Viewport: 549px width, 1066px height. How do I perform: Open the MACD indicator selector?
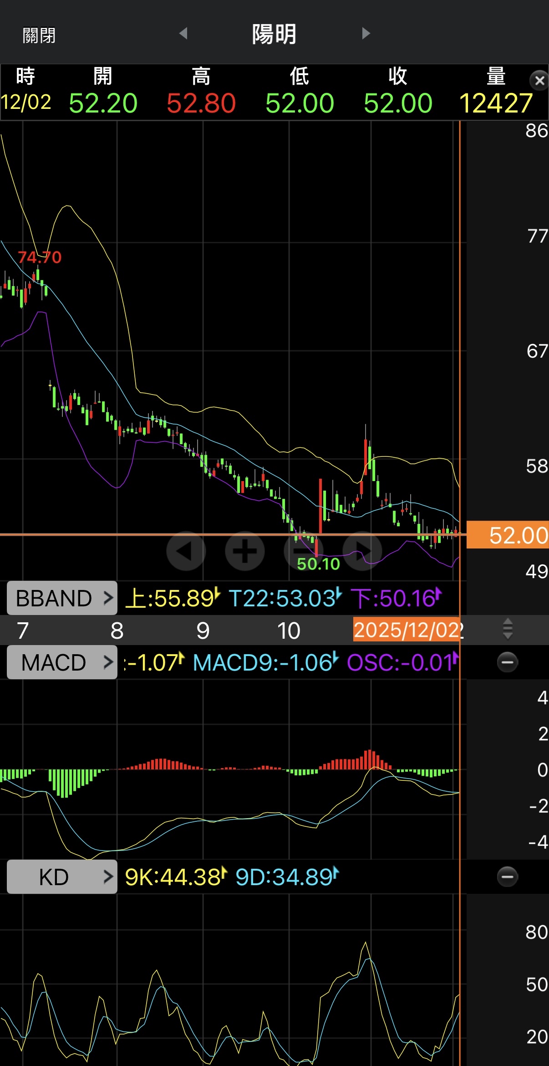point(62,662)
